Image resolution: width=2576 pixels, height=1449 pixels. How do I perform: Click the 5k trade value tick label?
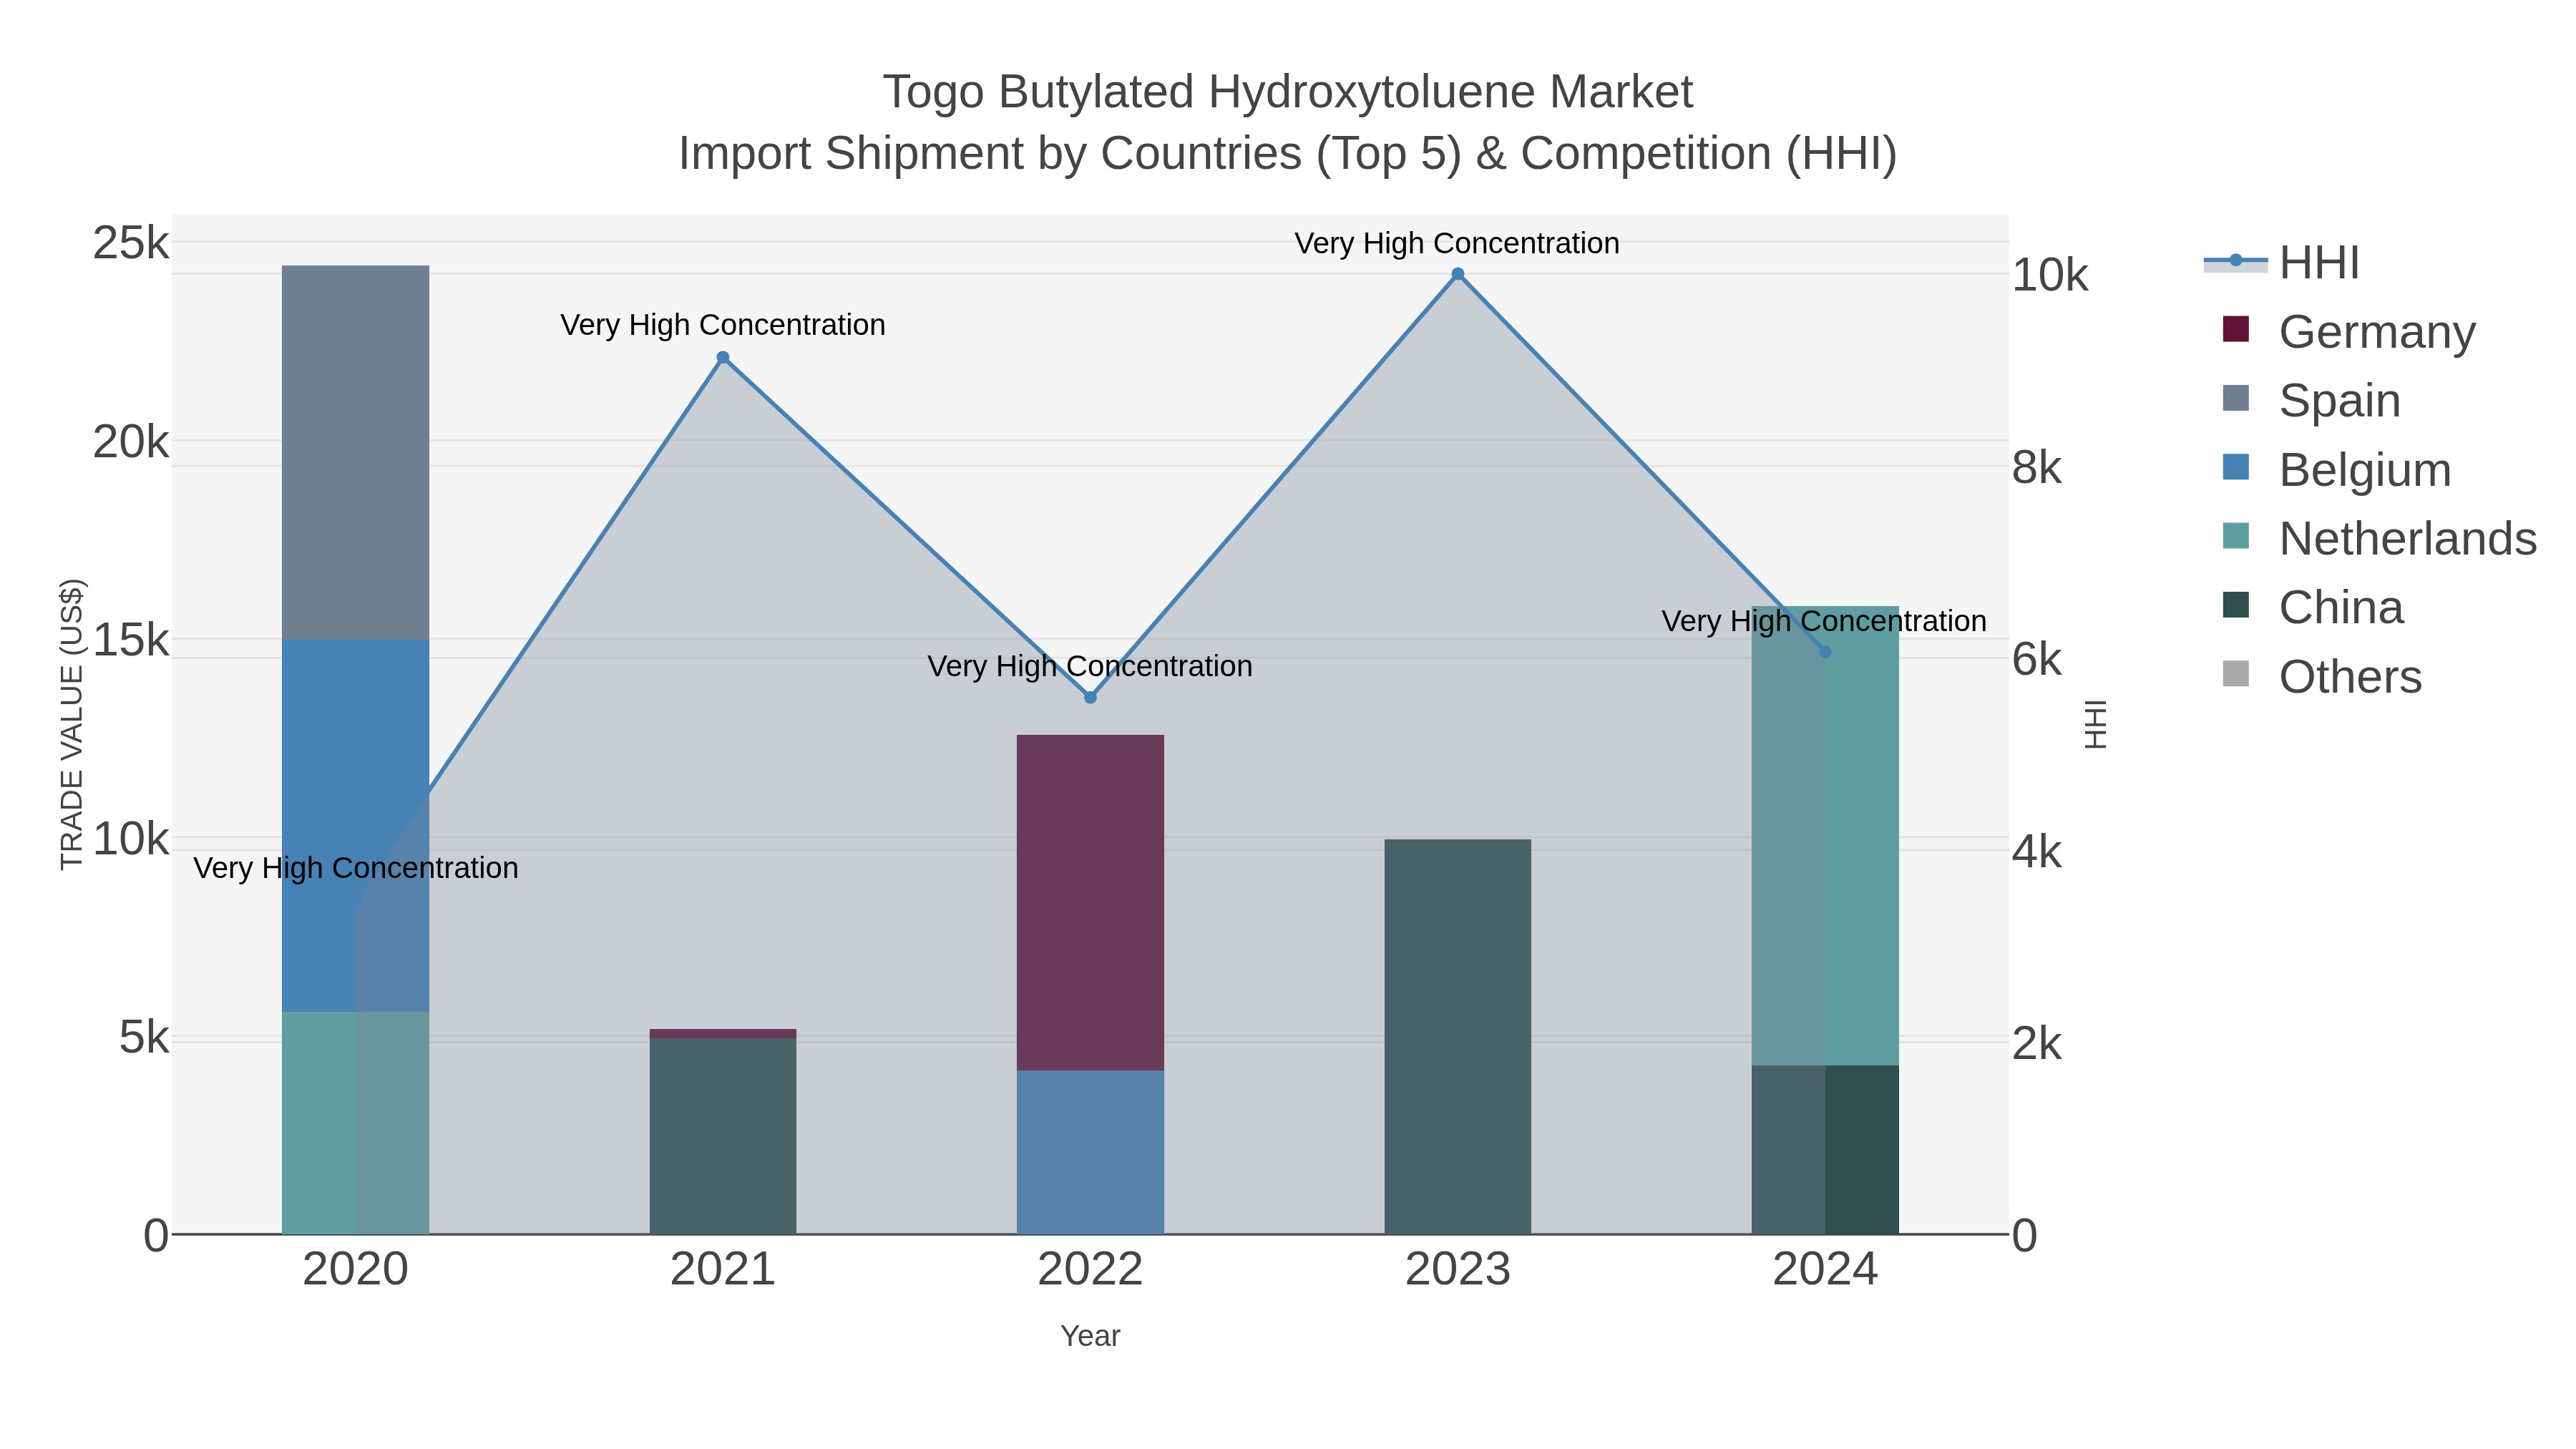144,1037
